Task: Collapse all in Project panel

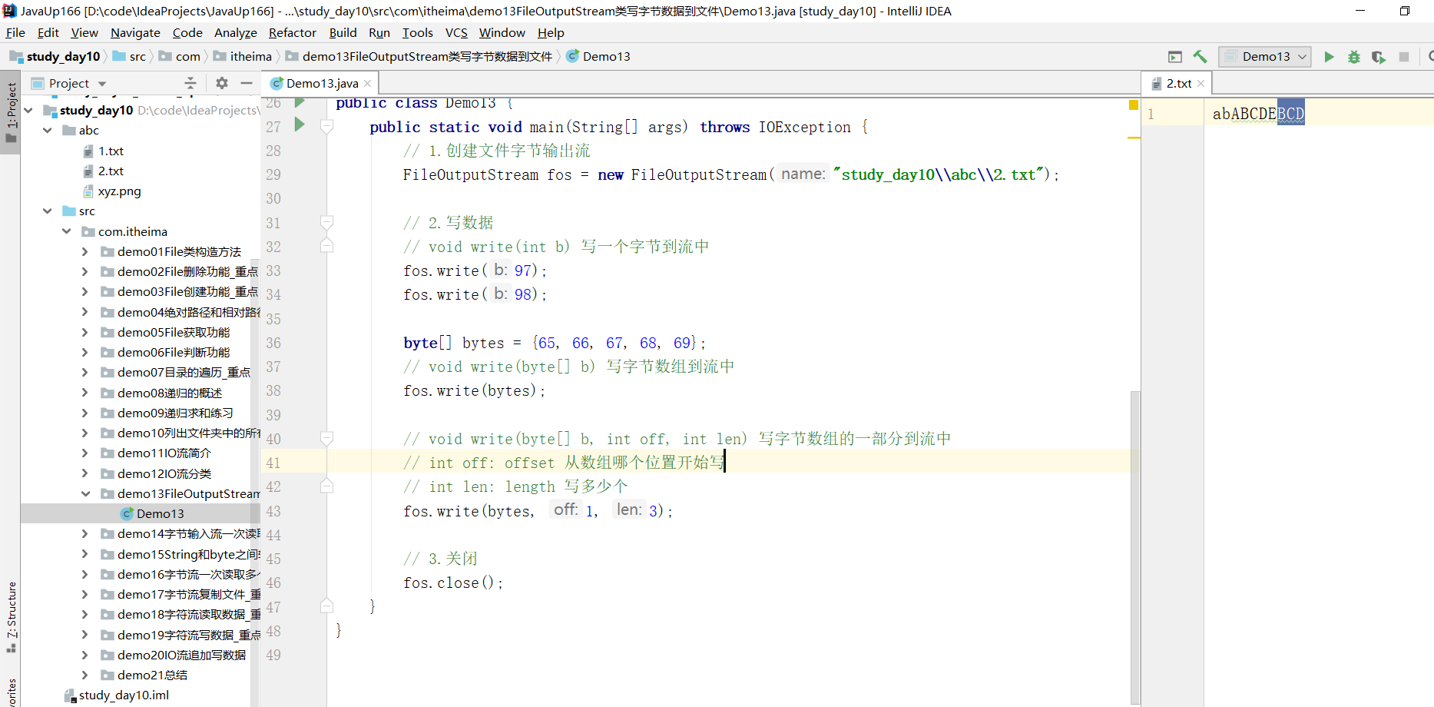Action: [190, 83]
